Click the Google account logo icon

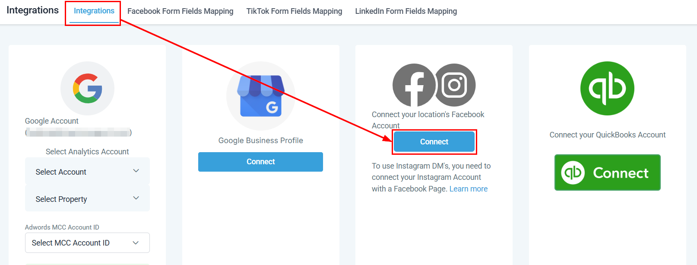pyautogui.click(x=88, y=88)
